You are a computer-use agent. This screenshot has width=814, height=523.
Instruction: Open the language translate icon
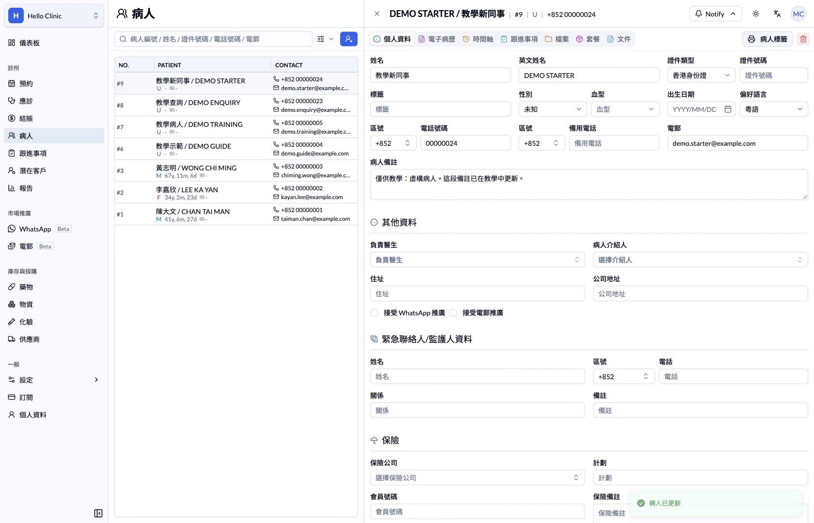pos(777,14)
